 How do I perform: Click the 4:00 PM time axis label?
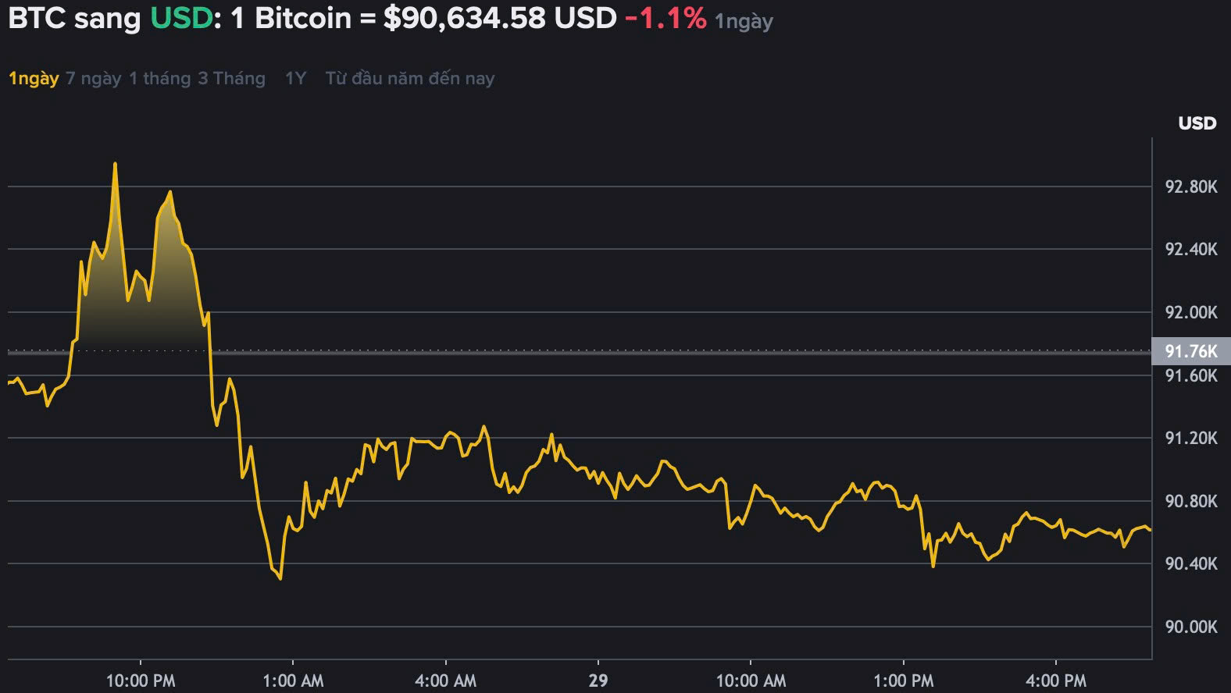(x=1055, y=681)
